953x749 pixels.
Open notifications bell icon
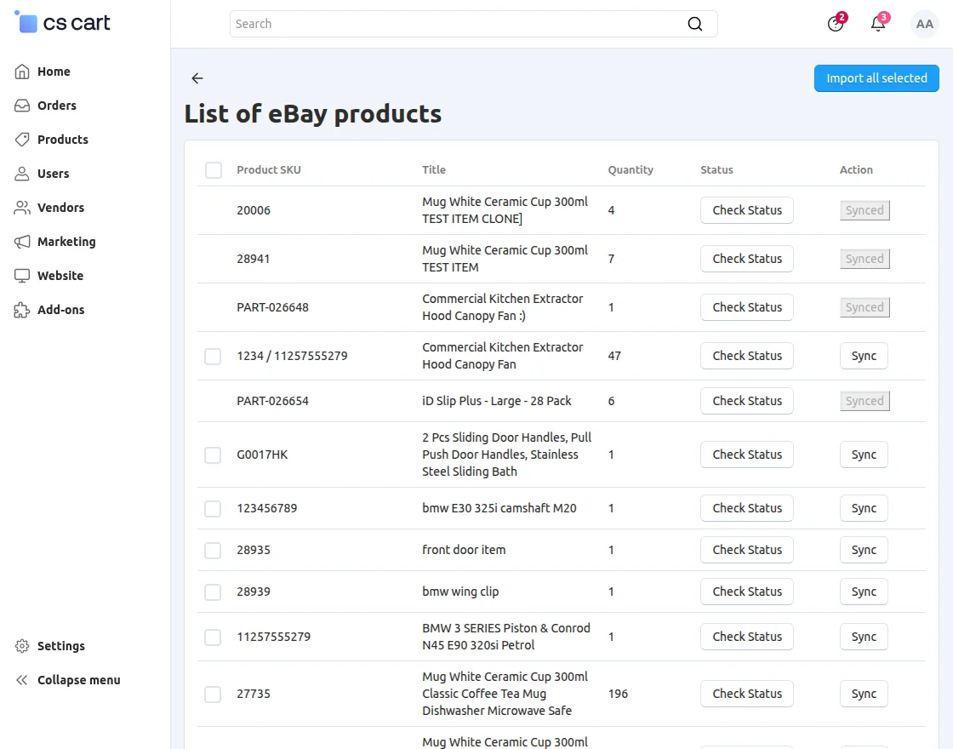coord(878,24)
